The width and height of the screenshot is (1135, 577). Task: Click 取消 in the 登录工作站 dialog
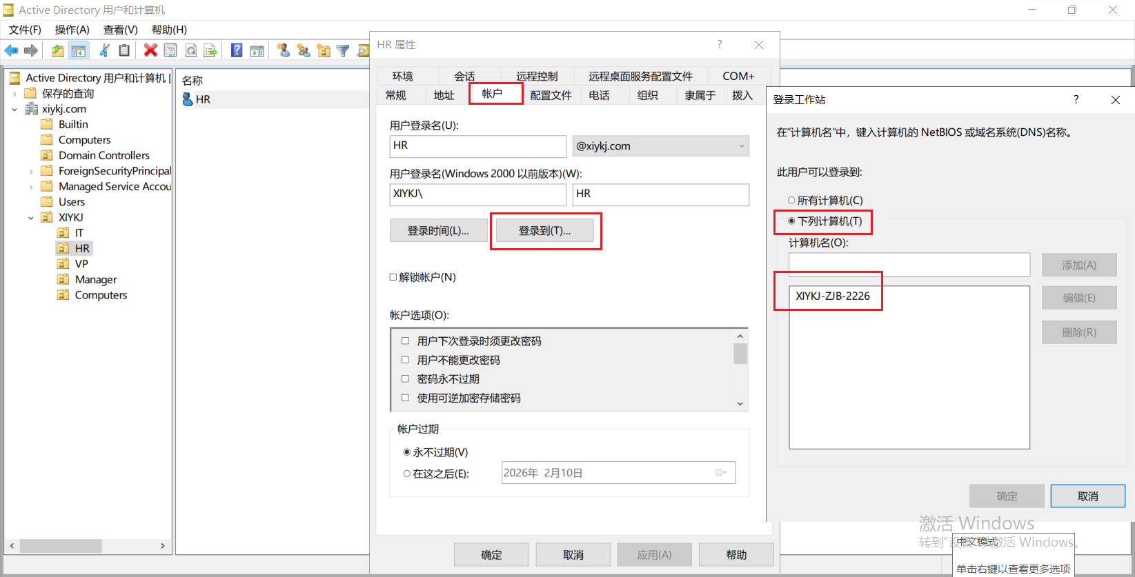click(1088, 496)
